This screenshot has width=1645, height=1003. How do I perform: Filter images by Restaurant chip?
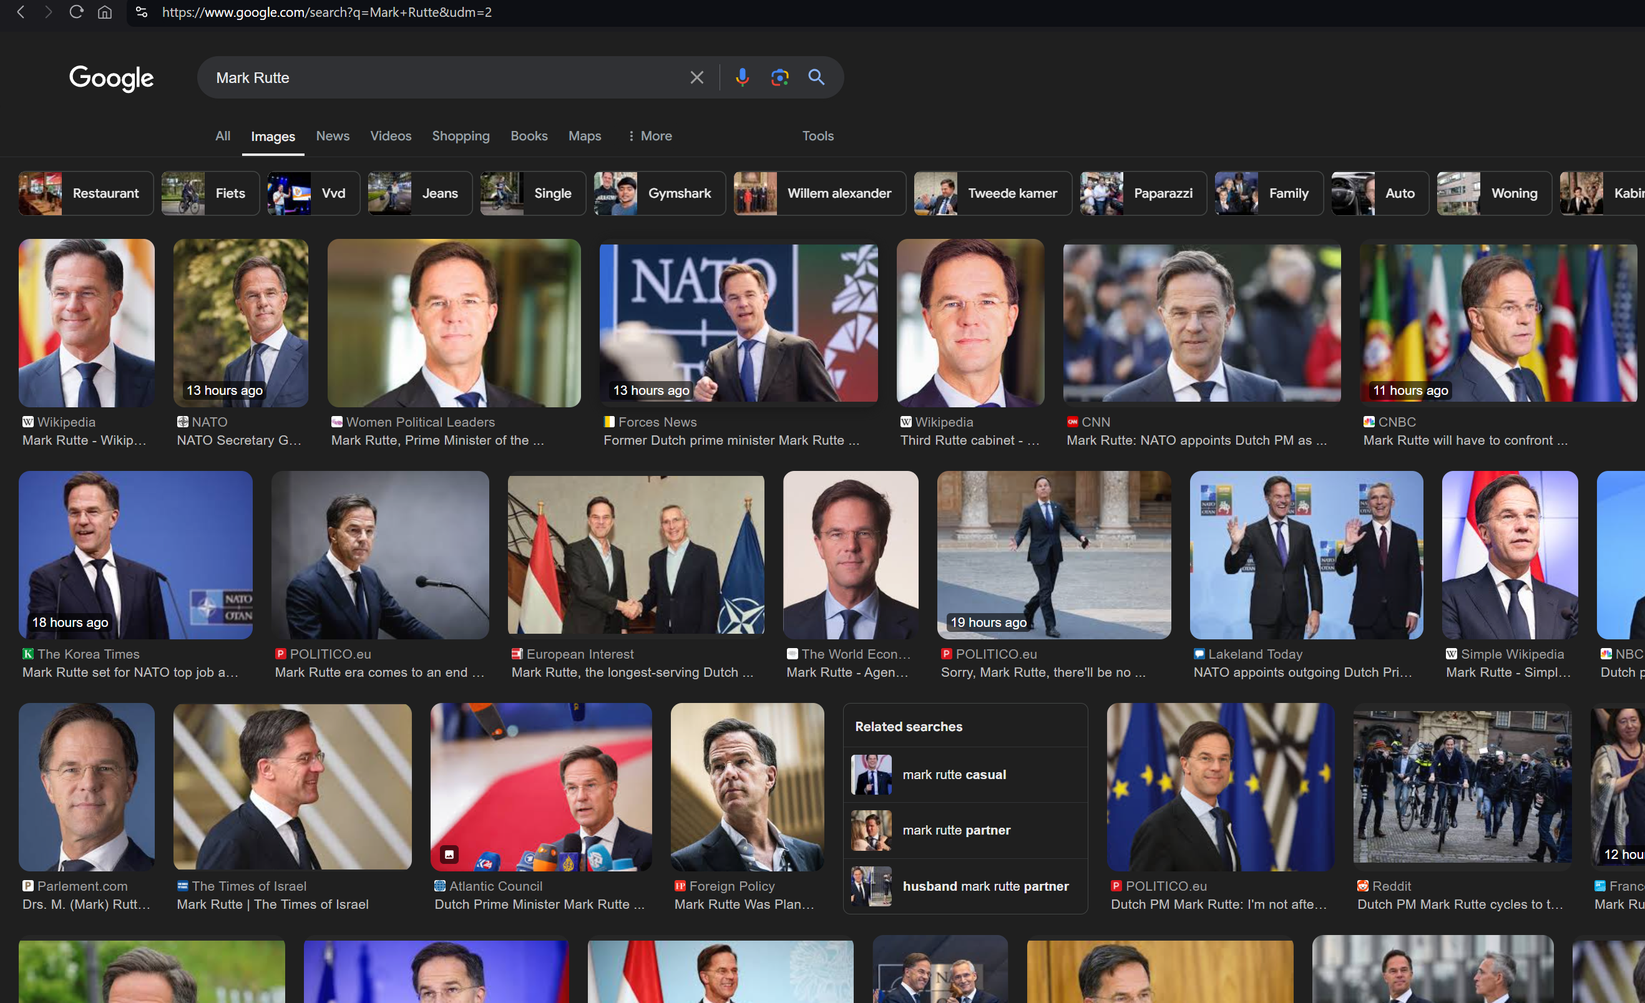[86, 193]
